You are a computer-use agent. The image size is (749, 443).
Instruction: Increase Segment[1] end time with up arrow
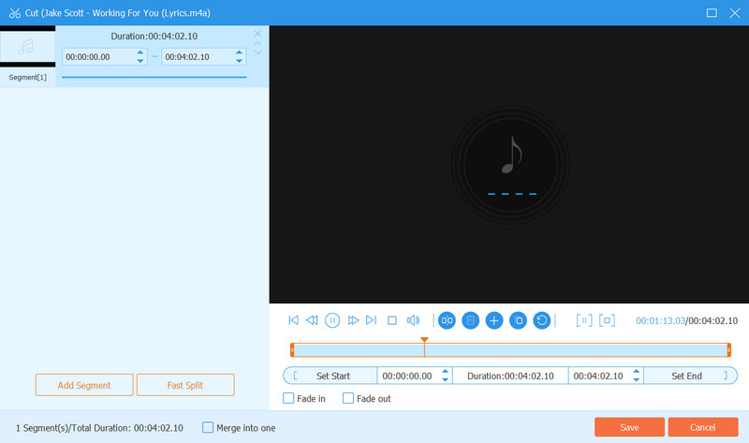coord(240,52)
